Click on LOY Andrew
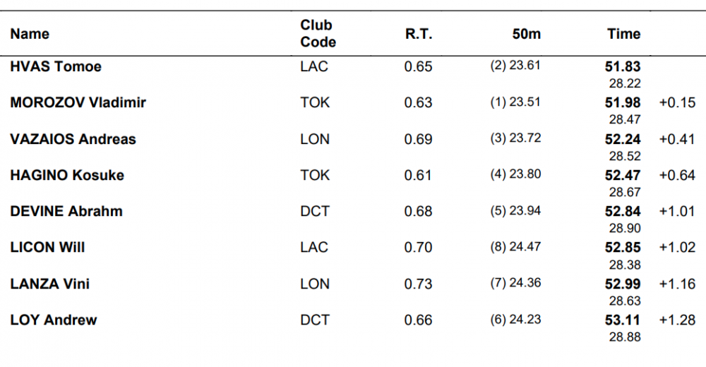Image resolution: width=706 pixels, height=367 pixels. pos(54,320)
